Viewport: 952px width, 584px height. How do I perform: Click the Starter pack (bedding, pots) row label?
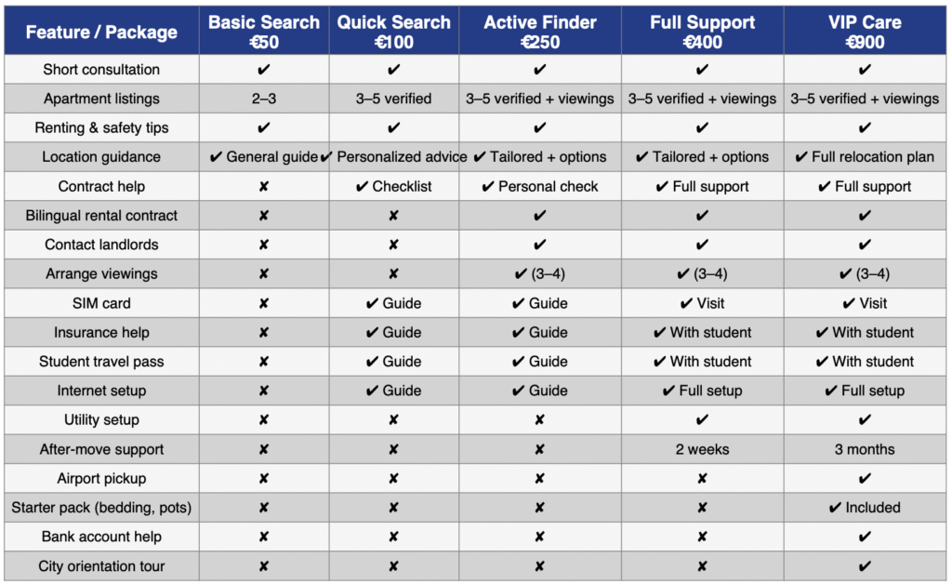coord(101,508)
